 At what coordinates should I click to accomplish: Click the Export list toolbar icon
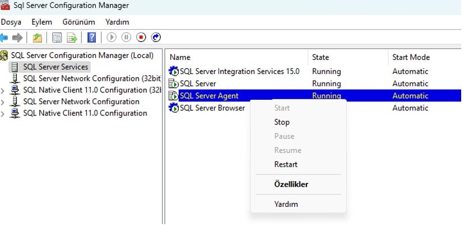pyautogui.click(x=72, y=38)
